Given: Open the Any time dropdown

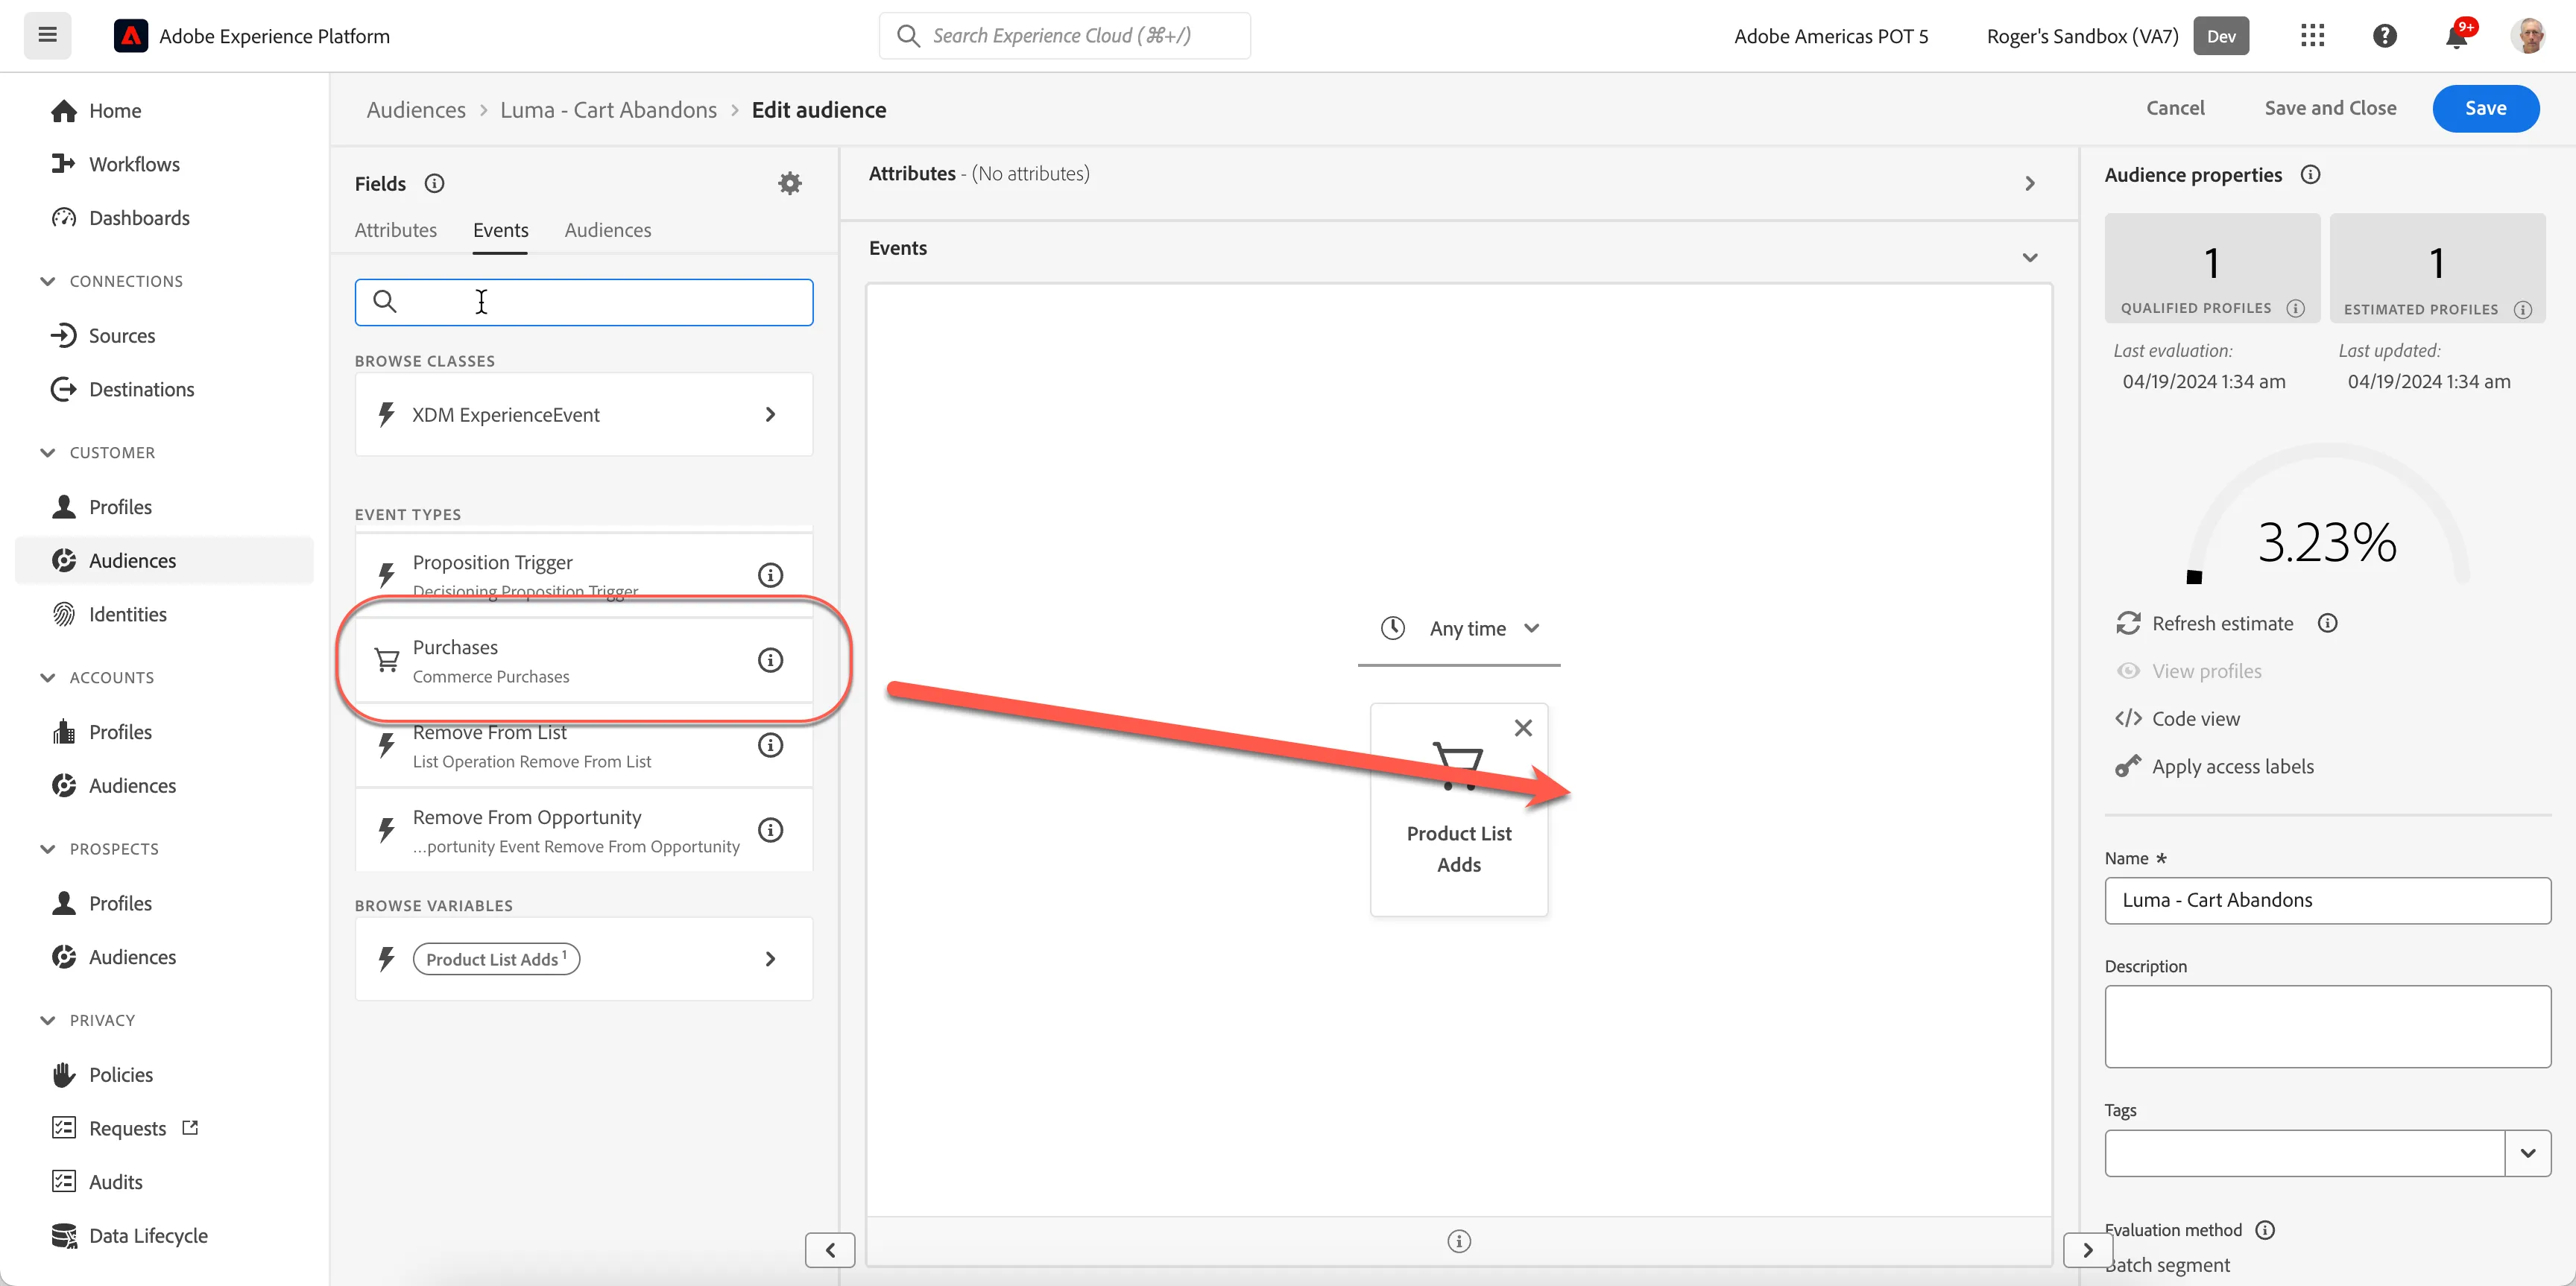Looking at the screenshot, I should pos(1459,629).
